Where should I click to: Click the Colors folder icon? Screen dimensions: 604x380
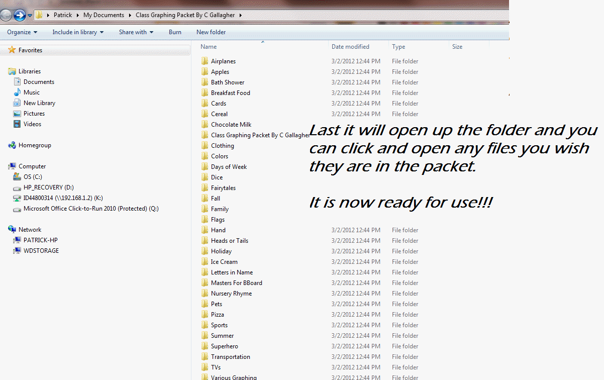205,156
